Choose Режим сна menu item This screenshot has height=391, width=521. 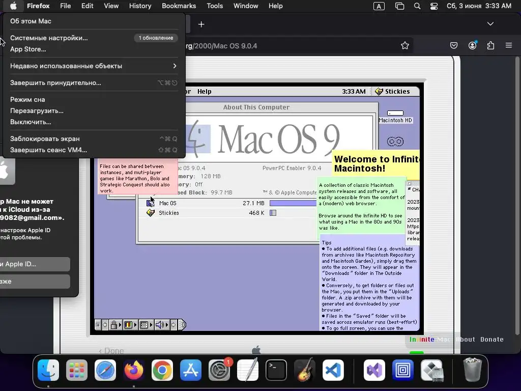[x=94, y=99]
